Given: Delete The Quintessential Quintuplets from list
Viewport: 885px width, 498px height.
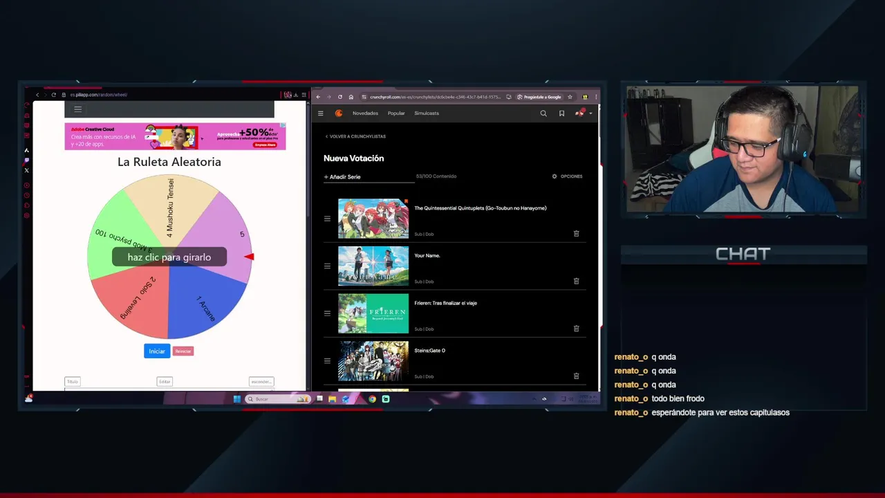Looking at the screenshot, I should coord(576,234).
